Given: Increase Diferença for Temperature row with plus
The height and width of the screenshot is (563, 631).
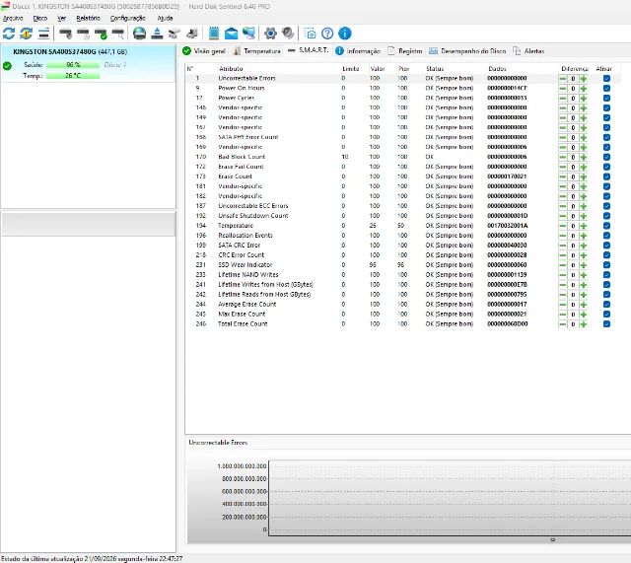Looking at the screenshot, I should pyautogui.click(x=584, y=226).
